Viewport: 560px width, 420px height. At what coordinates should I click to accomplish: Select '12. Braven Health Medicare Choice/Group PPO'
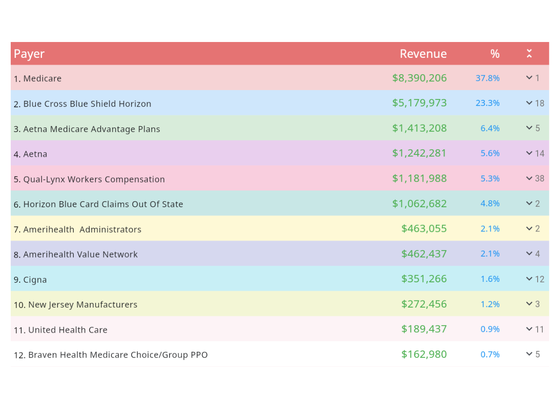[111, 355]
